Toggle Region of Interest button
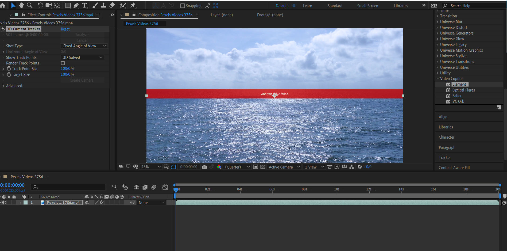Viewport: 507px width, 251px height. point(256,167)
